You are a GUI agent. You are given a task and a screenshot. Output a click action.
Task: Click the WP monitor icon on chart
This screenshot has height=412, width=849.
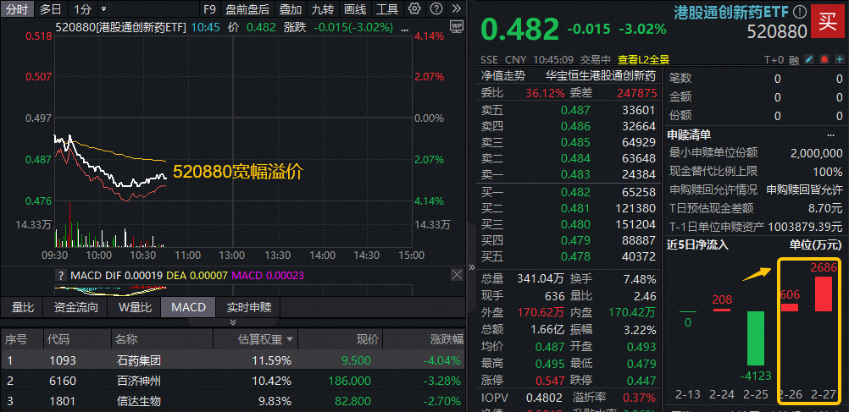457,27
